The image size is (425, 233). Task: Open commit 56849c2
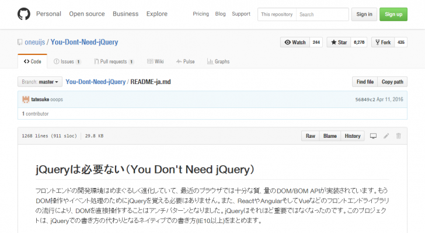point(365,99)
